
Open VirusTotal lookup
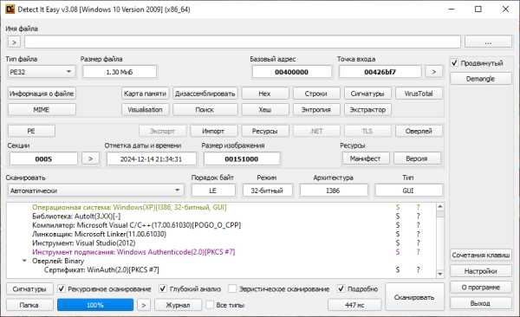tap(419, 94)
